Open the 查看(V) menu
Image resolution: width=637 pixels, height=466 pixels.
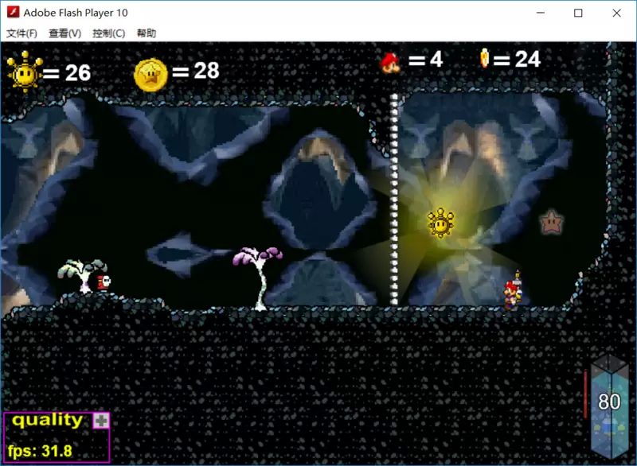pyautogui.click(x=64, y=33)
